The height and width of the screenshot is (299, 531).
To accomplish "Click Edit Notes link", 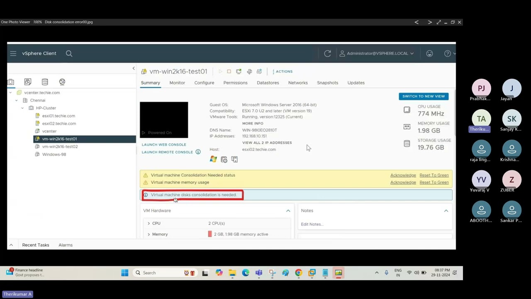I will (312, 224).
